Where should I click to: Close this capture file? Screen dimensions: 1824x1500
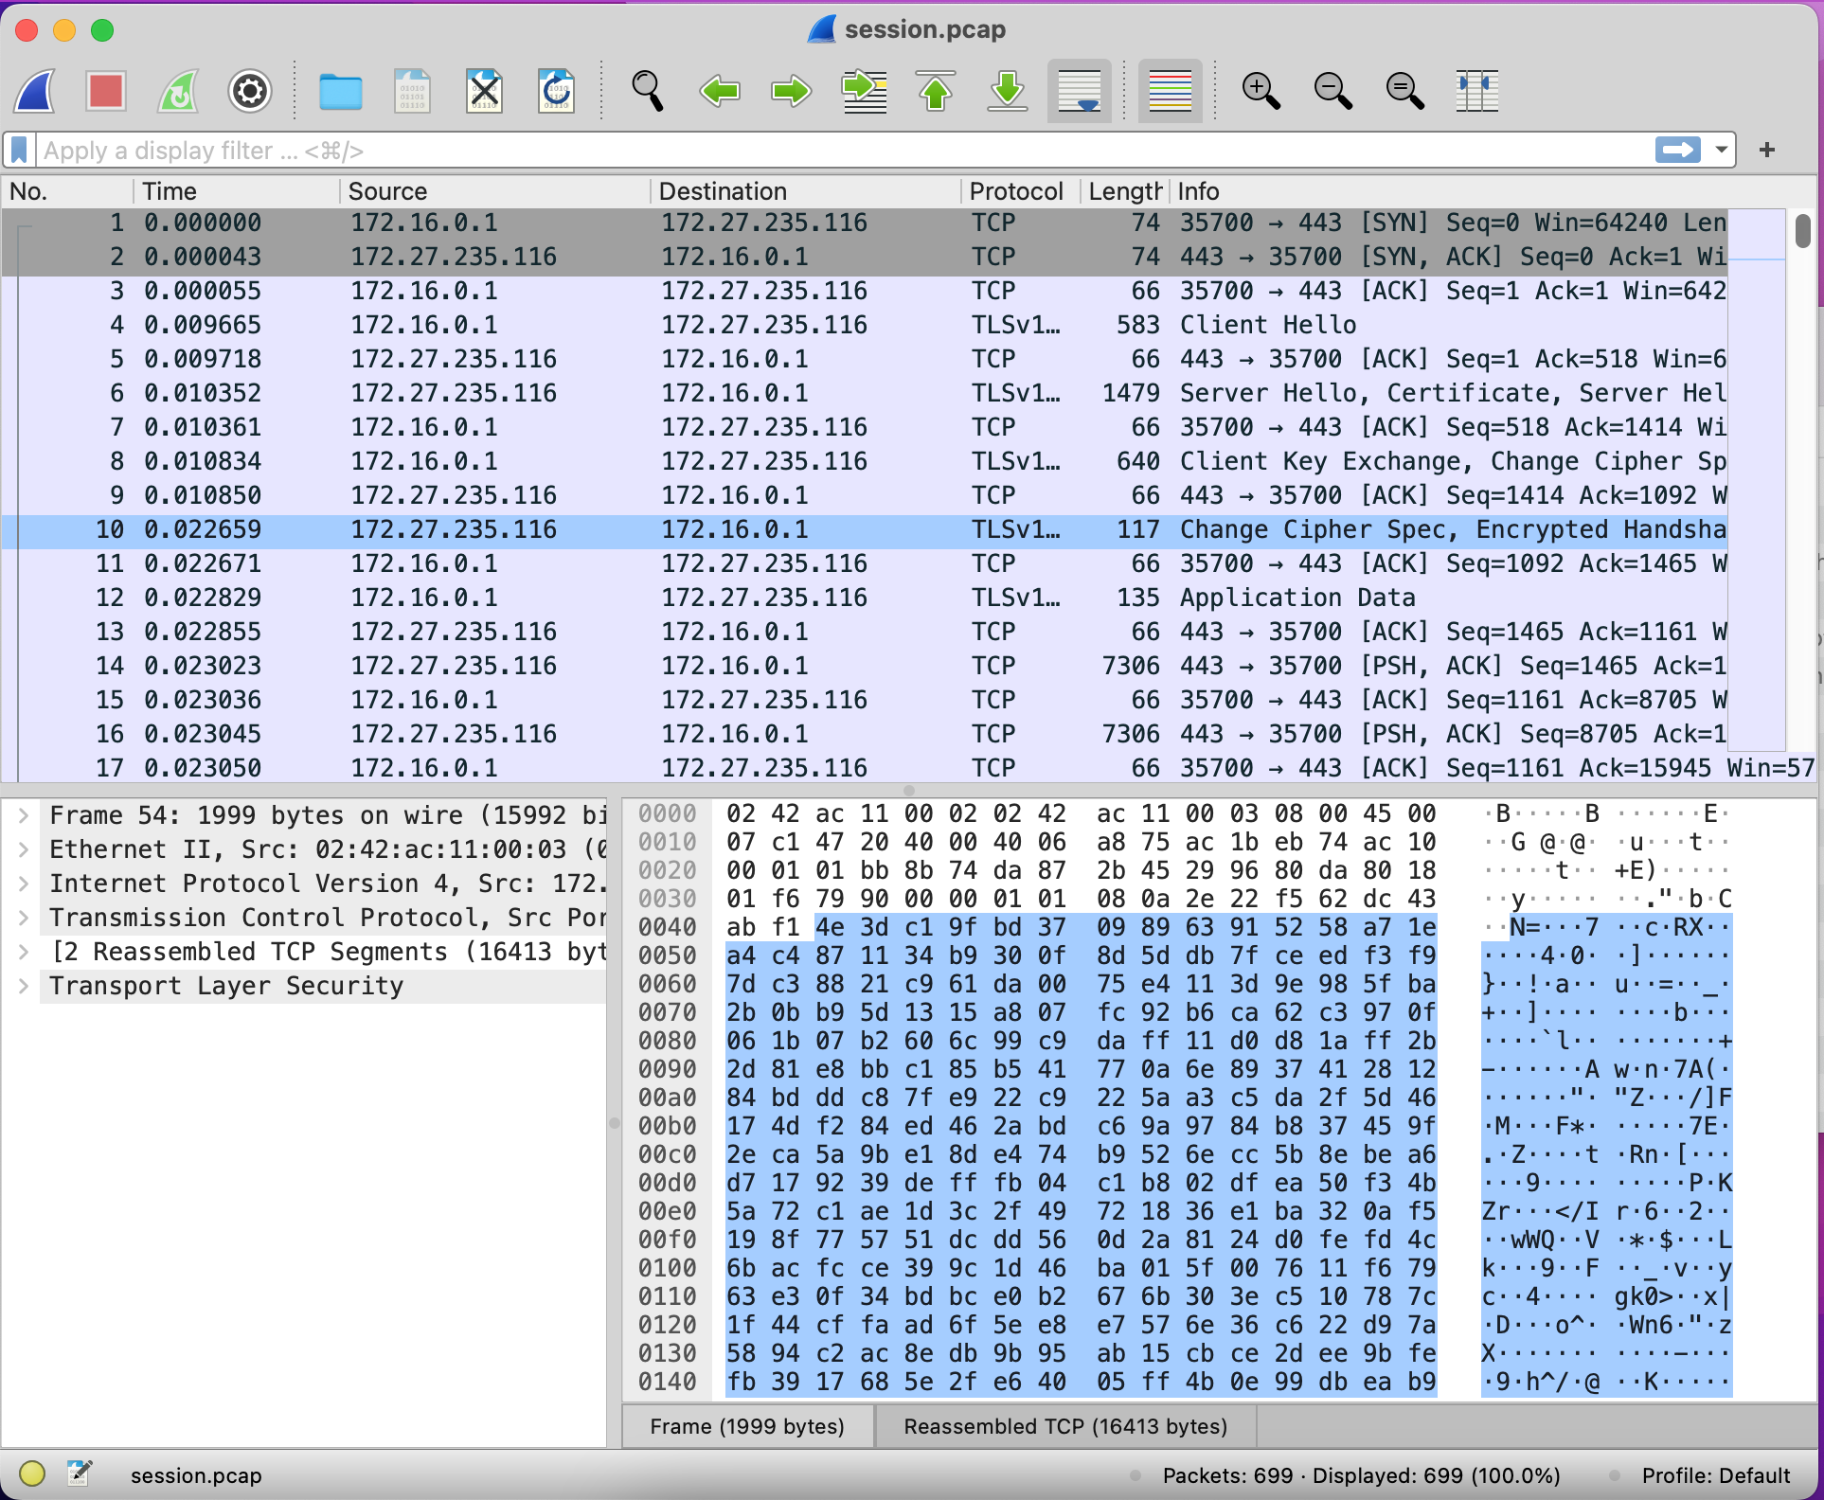pyautogui.click(x=484, y=92)
